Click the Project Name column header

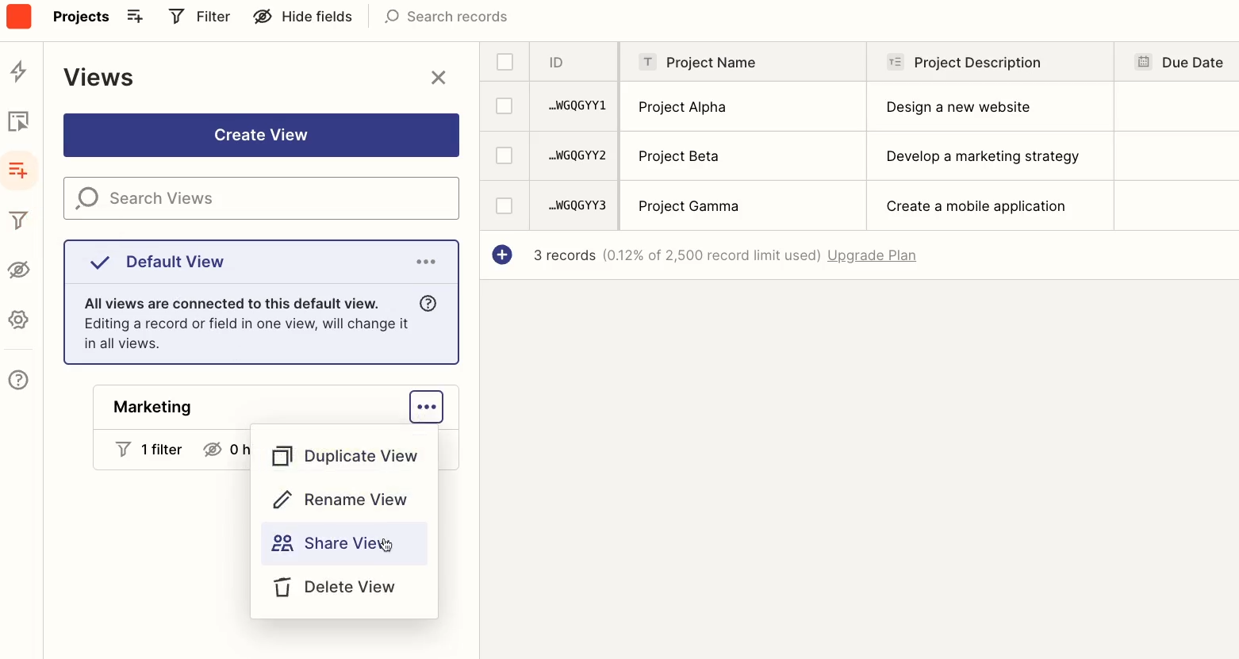tap(743, 62)
